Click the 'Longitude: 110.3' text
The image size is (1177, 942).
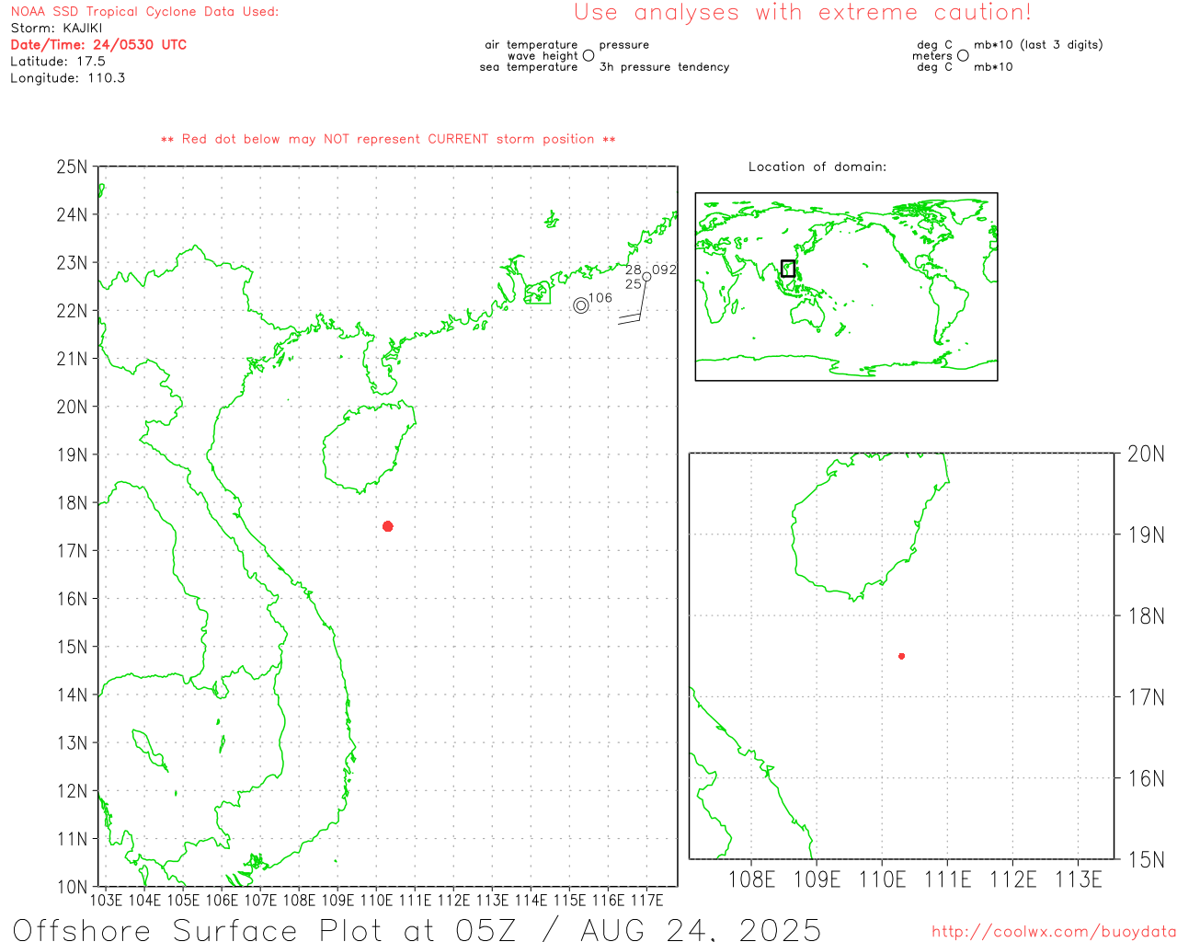tap(68, 78)
